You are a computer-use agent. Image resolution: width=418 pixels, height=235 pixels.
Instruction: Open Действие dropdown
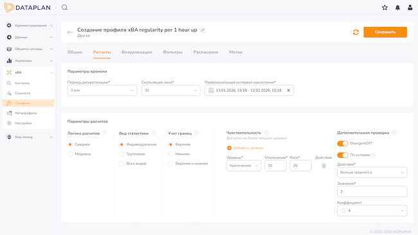pos(372,172)
